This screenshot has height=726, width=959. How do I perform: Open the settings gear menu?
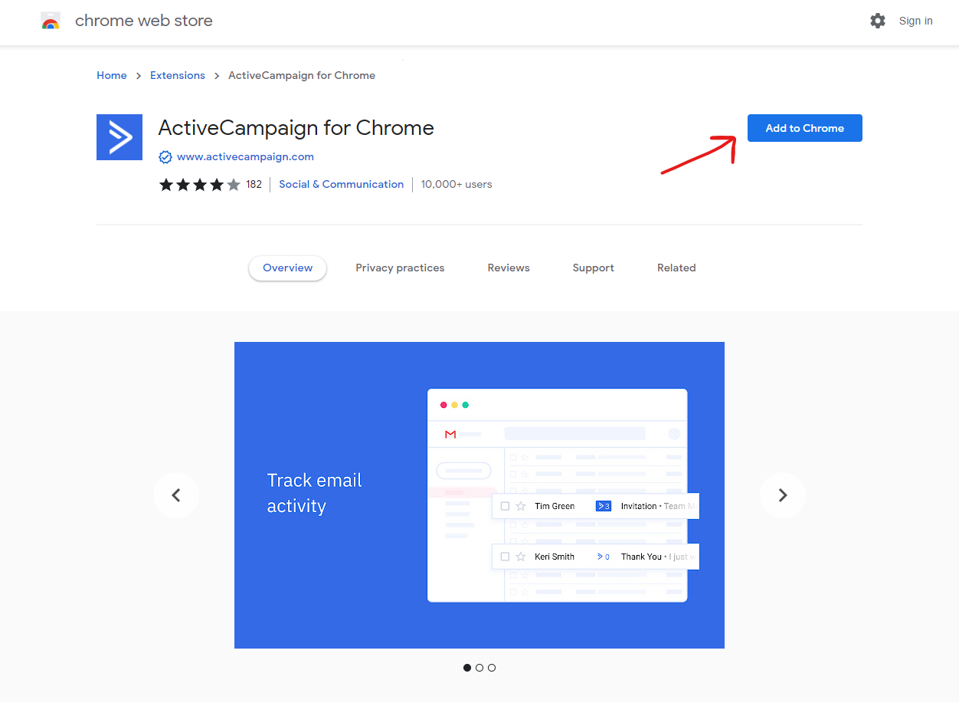[x=878, y=21]
